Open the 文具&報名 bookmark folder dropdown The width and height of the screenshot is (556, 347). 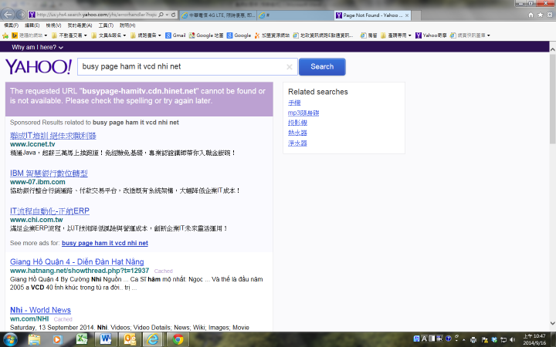(x=109, y=35)
